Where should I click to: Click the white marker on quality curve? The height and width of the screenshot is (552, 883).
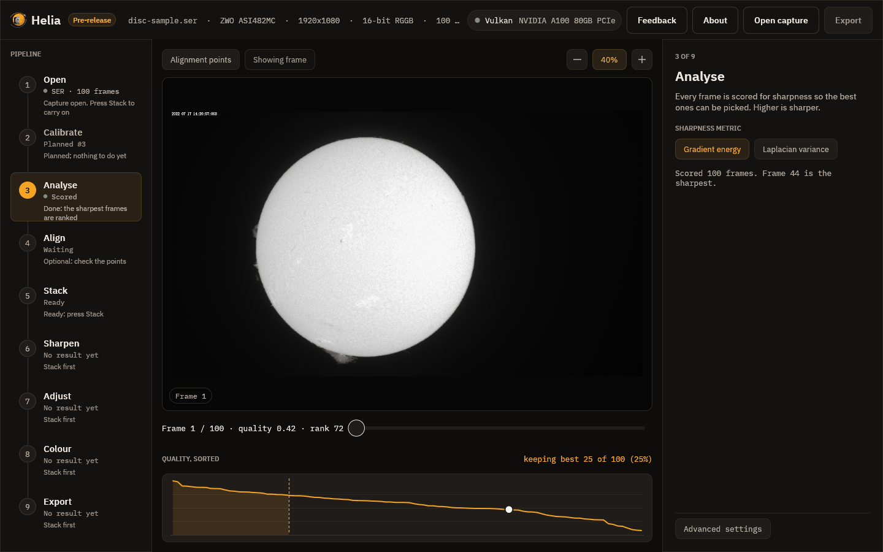point(509,510)
